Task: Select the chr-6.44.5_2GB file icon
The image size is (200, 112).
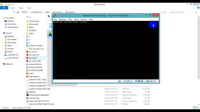Action: click(27, 61)
